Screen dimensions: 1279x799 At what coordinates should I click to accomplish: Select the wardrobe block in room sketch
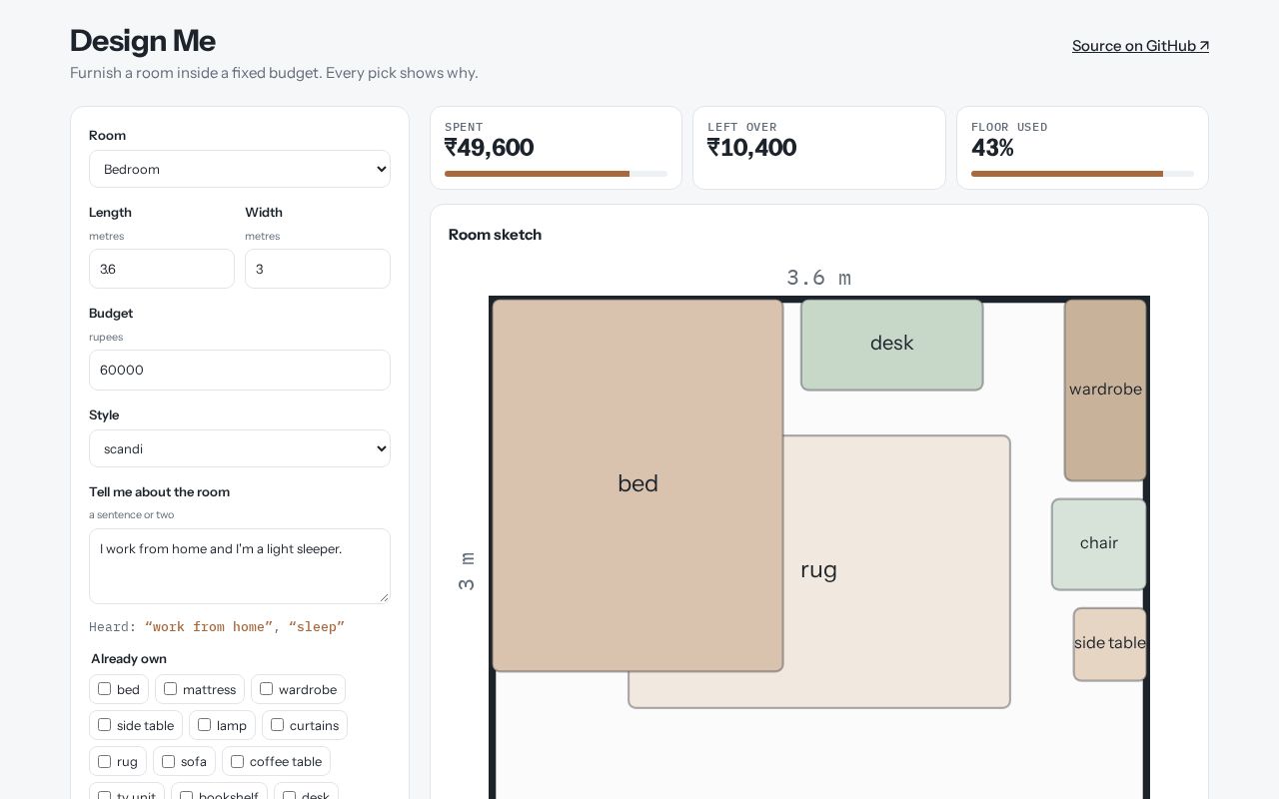click(1105, 390)
